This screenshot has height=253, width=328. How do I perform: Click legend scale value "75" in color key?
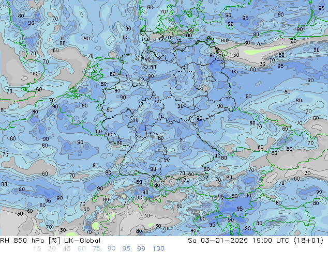[x=96, y=249]
